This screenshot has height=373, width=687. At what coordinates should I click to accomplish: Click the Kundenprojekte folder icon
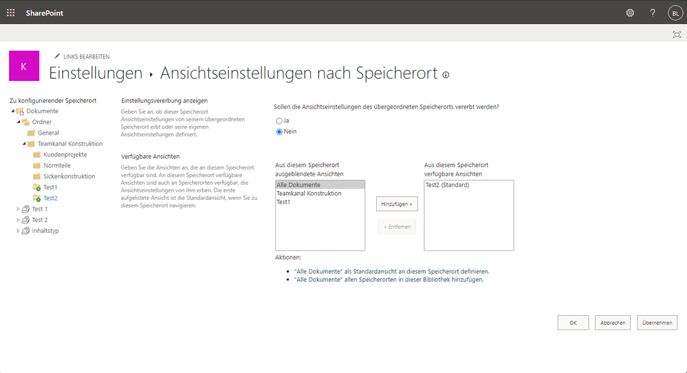(x=37, y=155)
